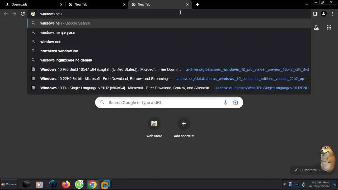This screenshot has height=190, width=338.
Task: Expand the tab search dropdown arrow
Action: tap(306, 4)
